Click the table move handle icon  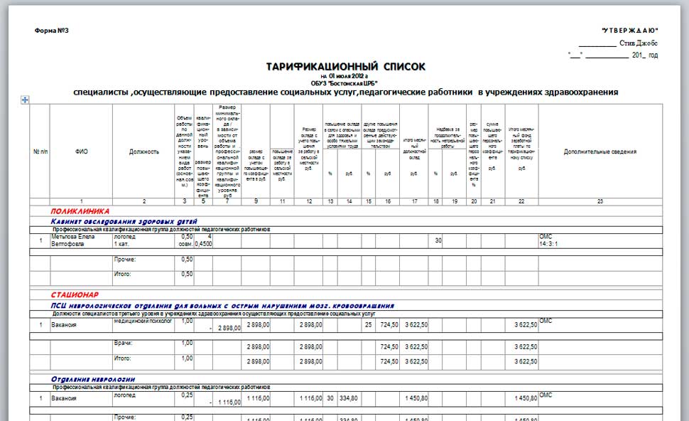pyautogui.click(x=25, y=100)
